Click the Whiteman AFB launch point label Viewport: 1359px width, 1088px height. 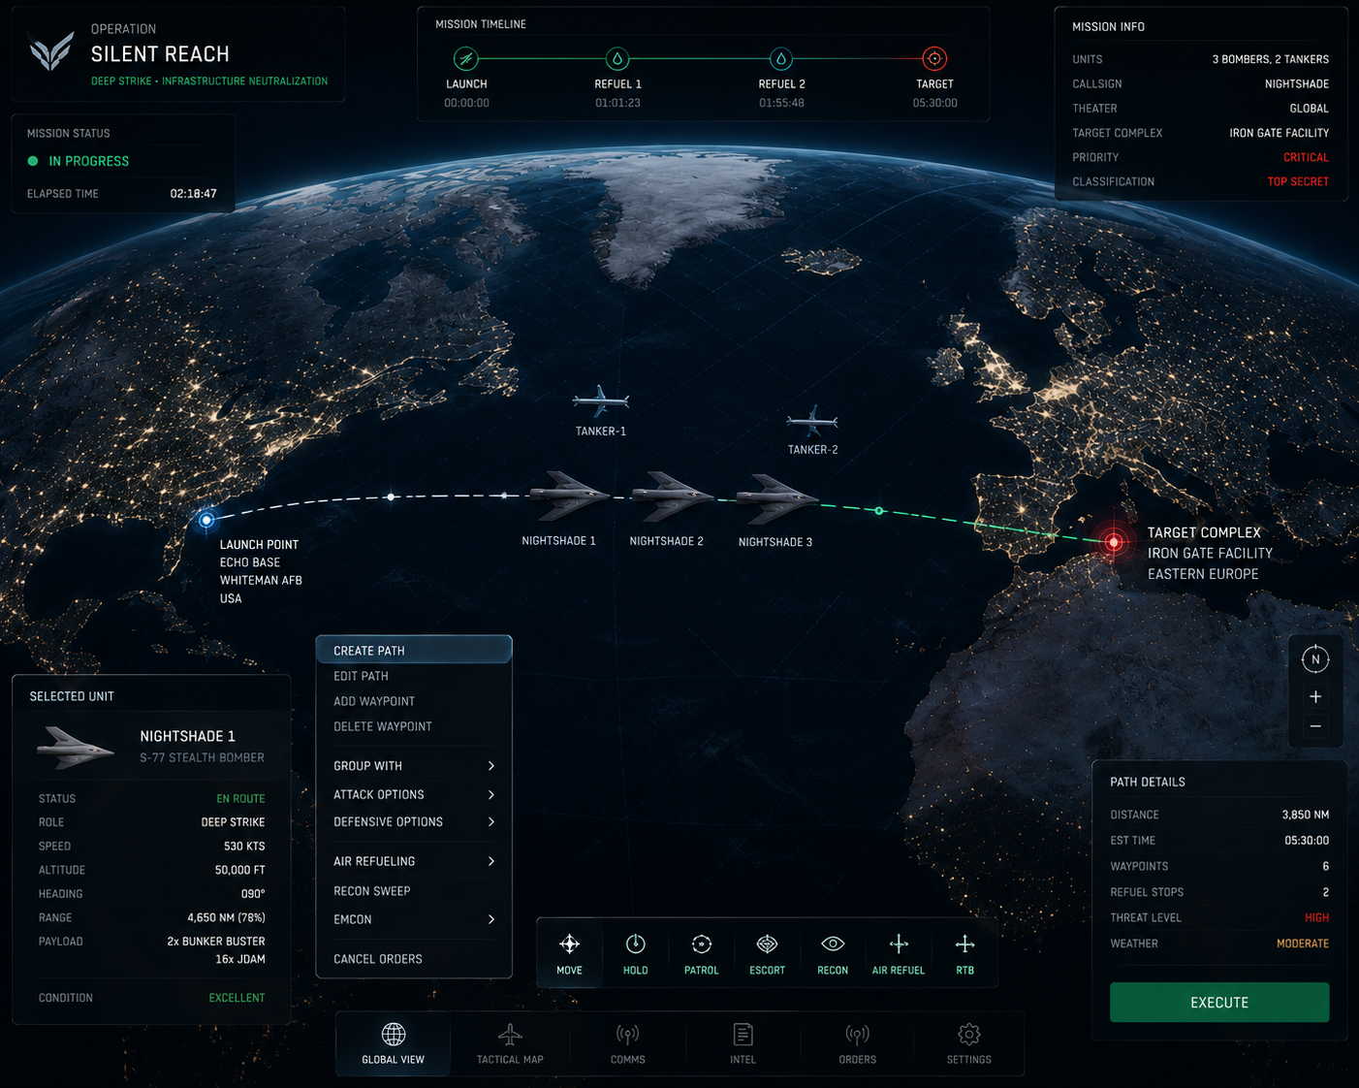[261, 581]
